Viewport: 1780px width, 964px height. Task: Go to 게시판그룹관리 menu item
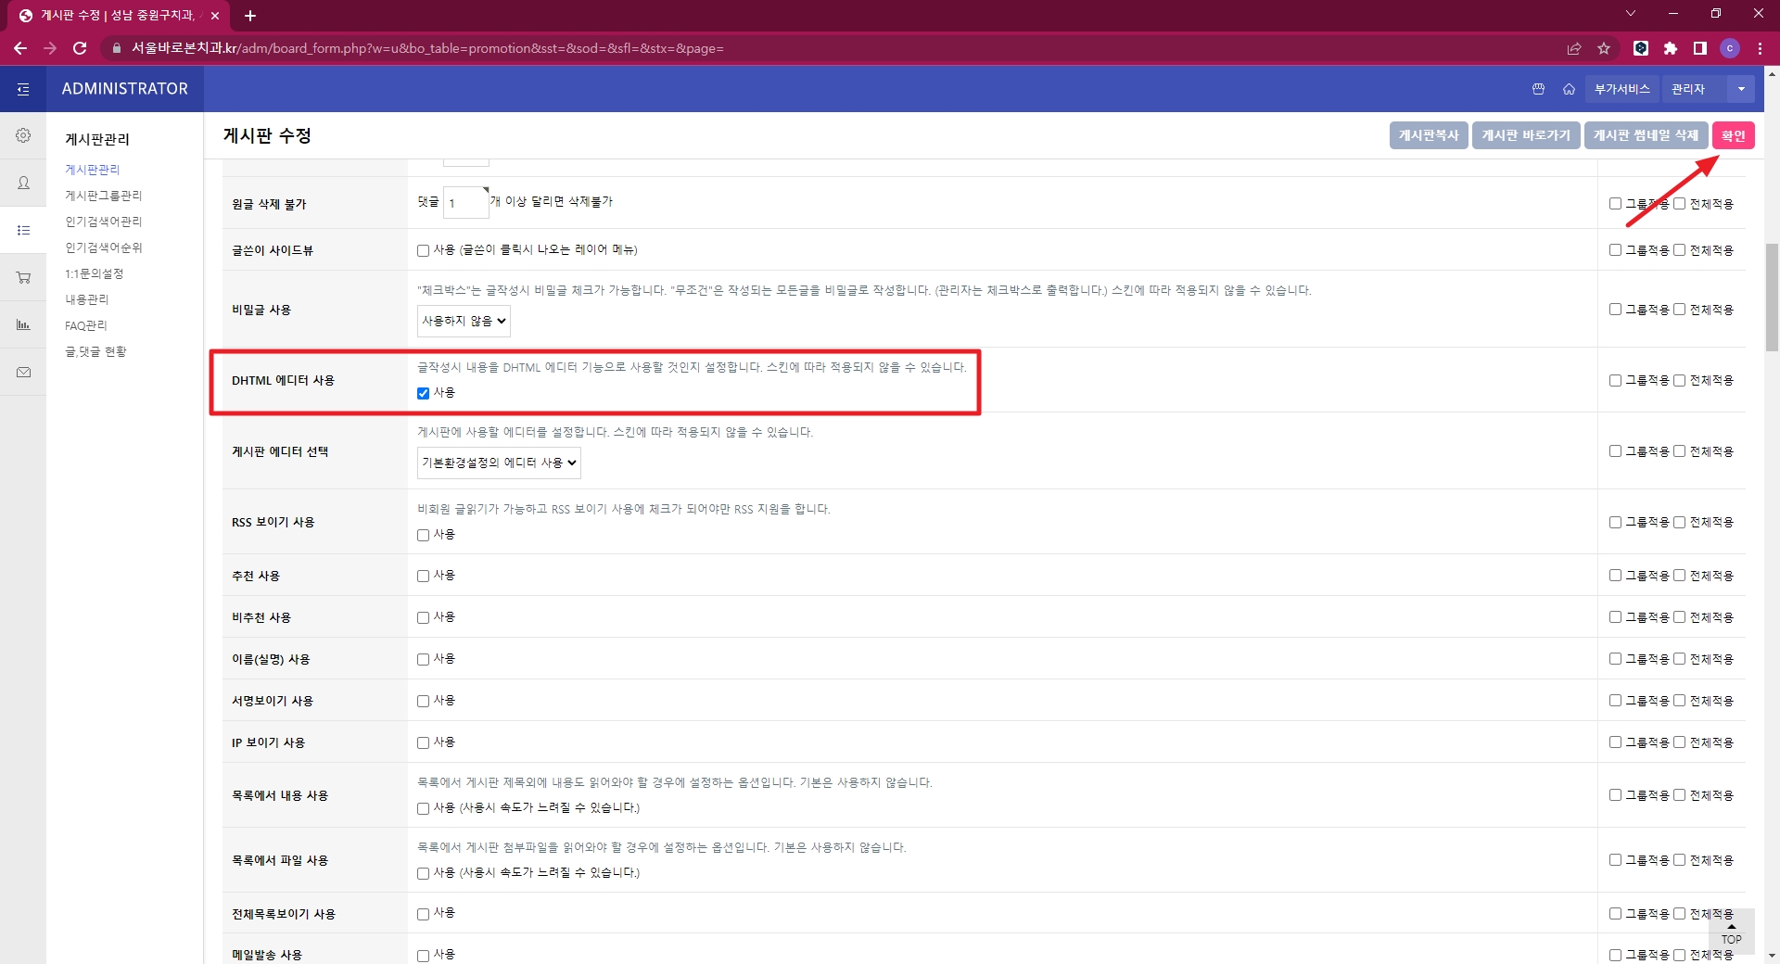pos(103,196)
